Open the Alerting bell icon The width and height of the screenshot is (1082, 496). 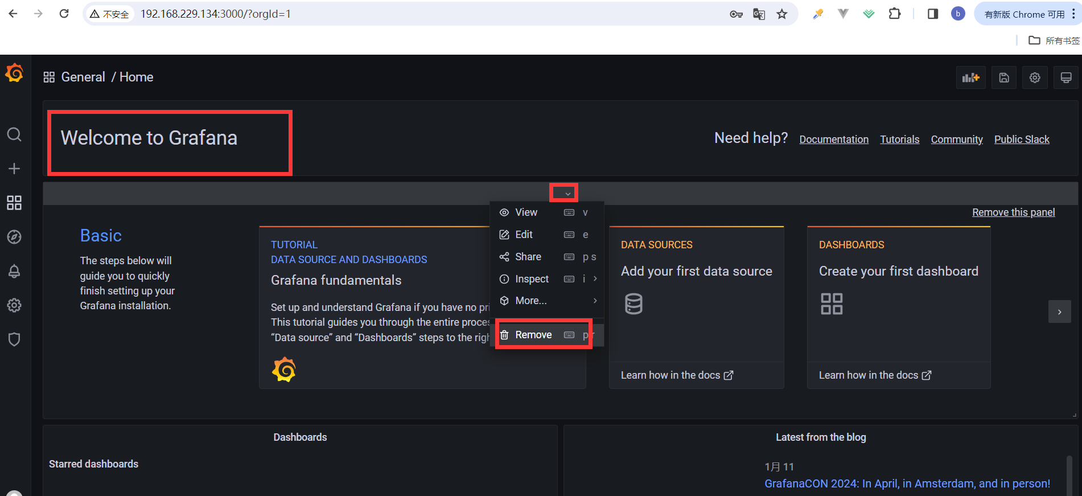point(14,271)
